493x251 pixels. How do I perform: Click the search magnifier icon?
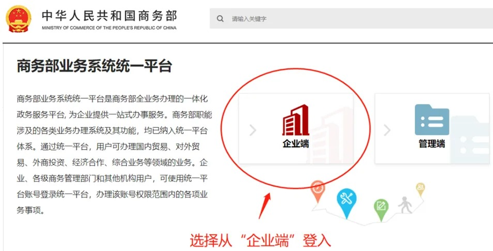tap(220, 19)
